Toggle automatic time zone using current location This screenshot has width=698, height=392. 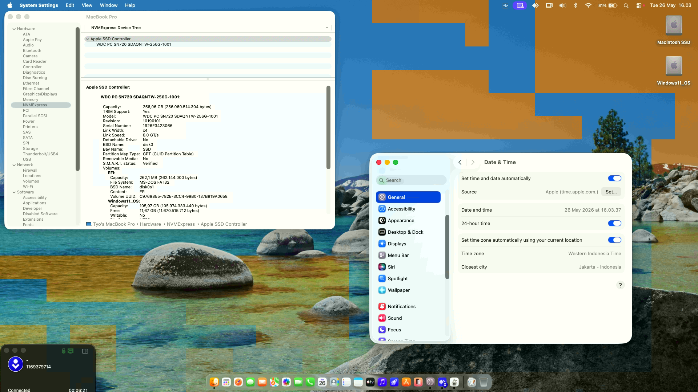coord(614,240)
